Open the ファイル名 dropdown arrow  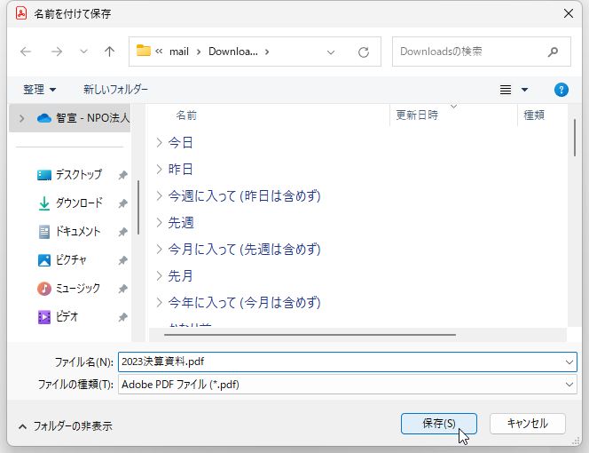coord(569,362)
